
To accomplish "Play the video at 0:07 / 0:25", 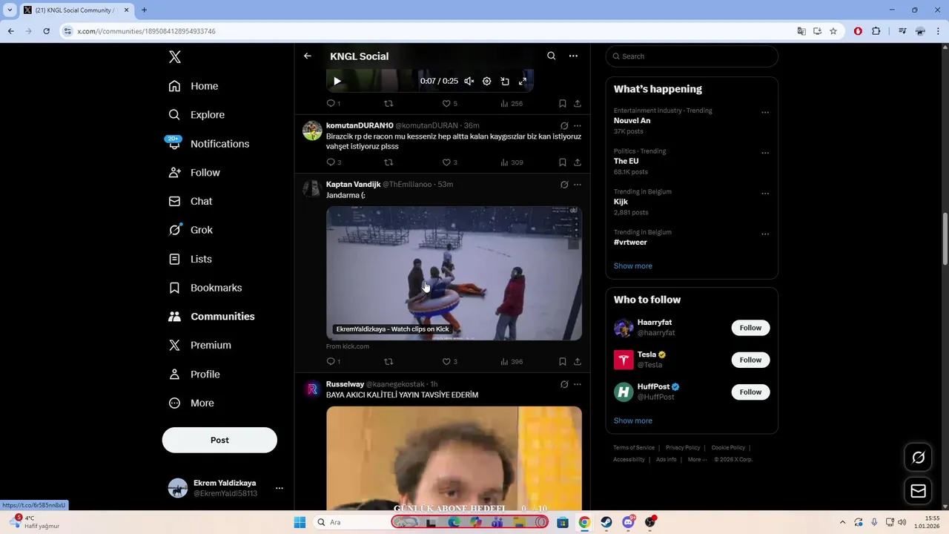I will click(337, 82).
